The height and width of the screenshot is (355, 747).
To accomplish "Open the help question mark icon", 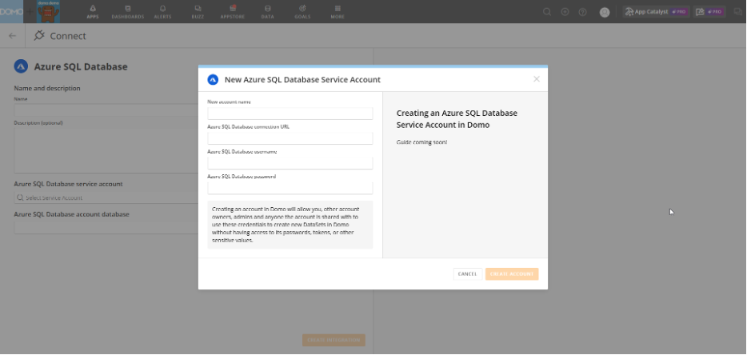I will pos(582,12).
